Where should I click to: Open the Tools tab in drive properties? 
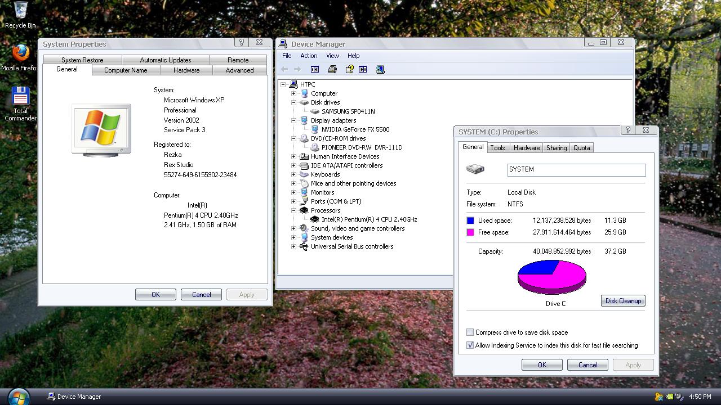pos(498,148)
